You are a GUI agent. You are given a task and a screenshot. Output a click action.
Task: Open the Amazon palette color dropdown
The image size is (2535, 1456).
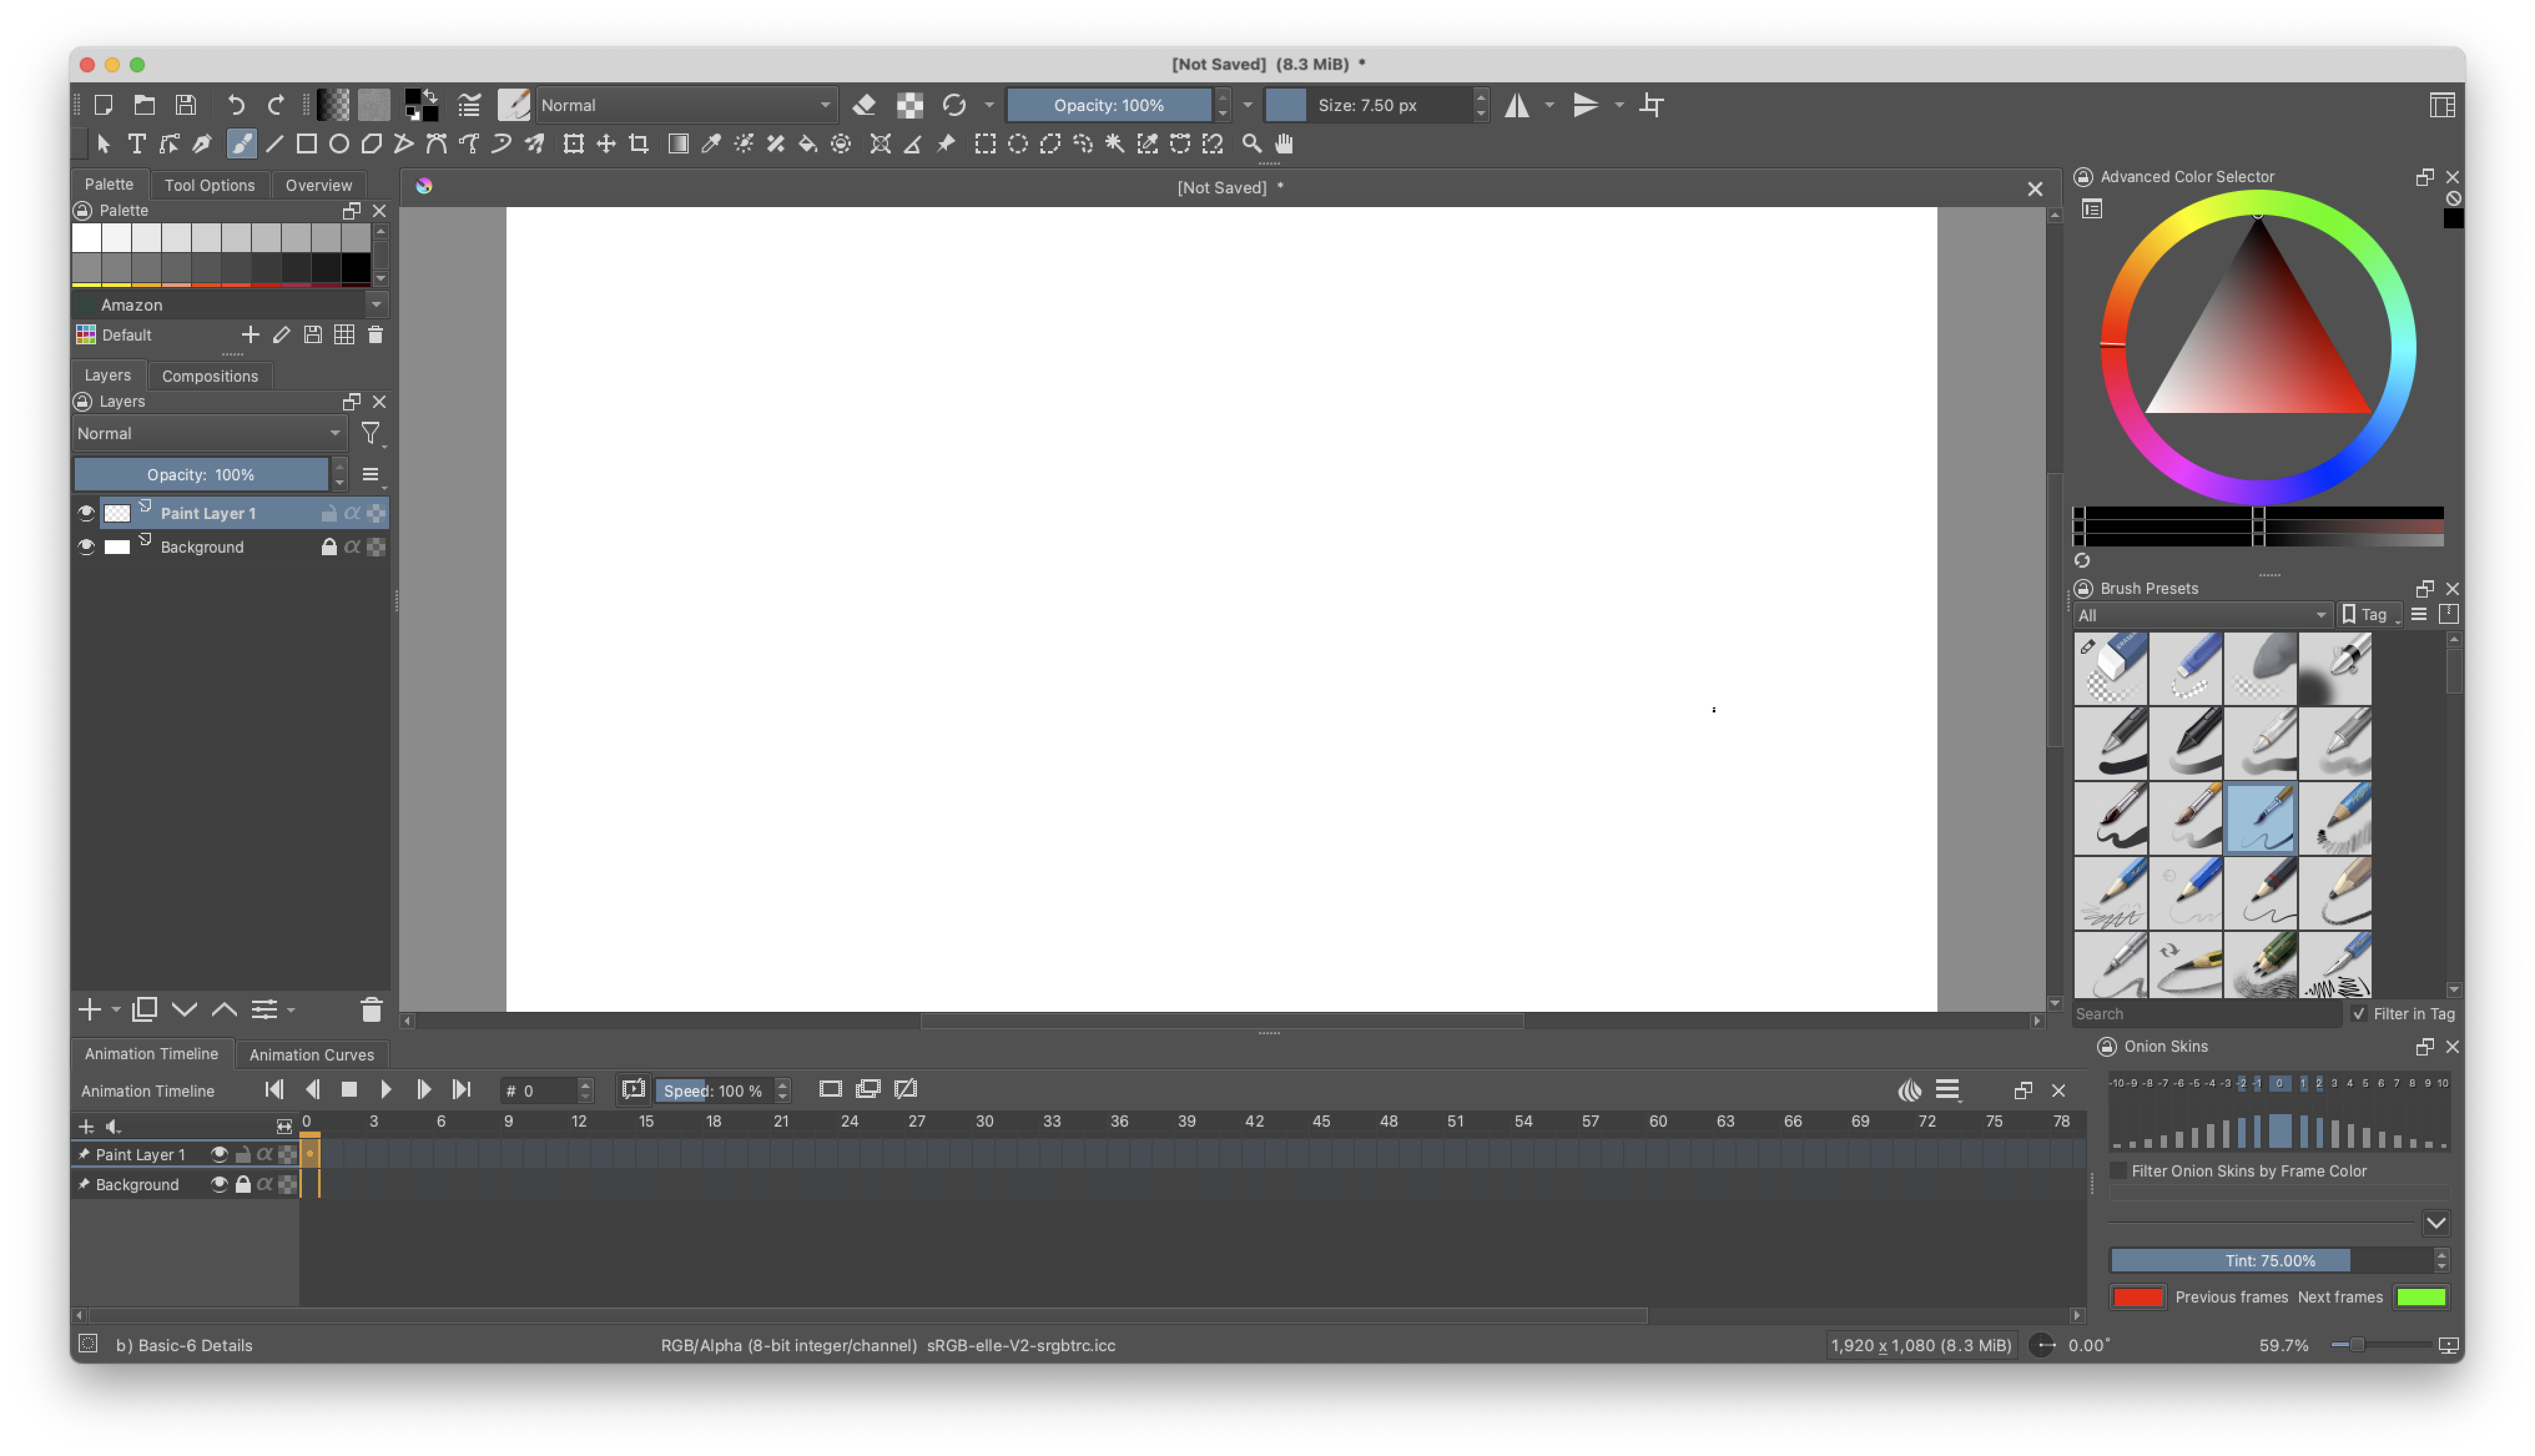231,305
